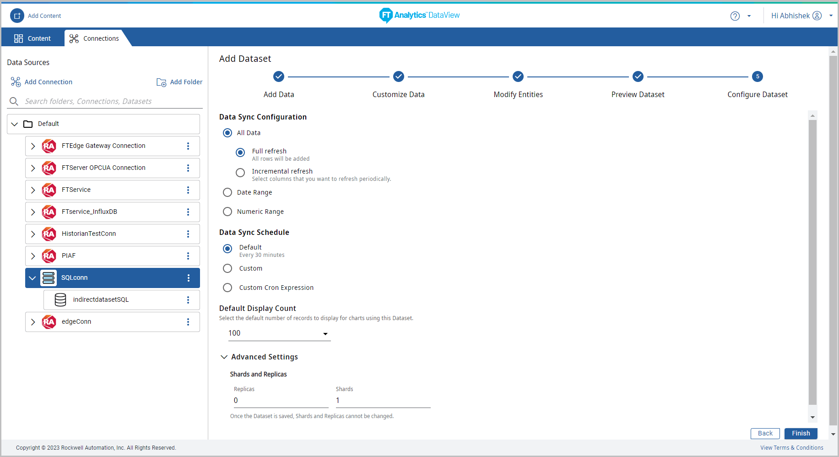This screenshot has height=457, width=839.
Task: Switch to the Content tab
Action: pos(32,38)
